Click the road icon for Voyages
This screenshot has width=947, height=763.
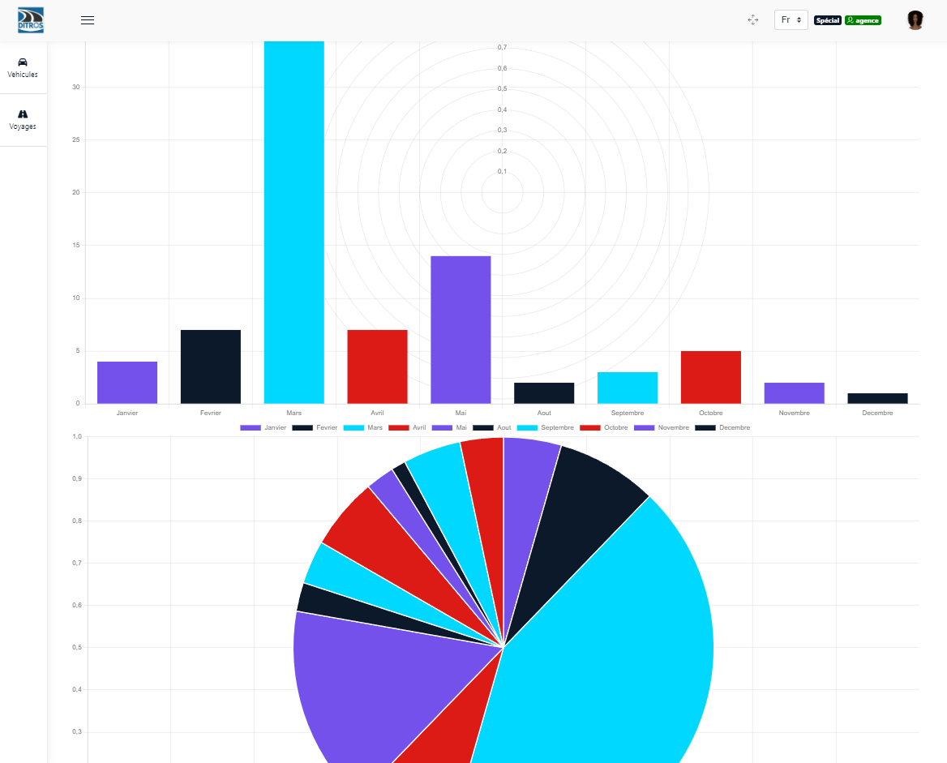click(x=23, y=114)
